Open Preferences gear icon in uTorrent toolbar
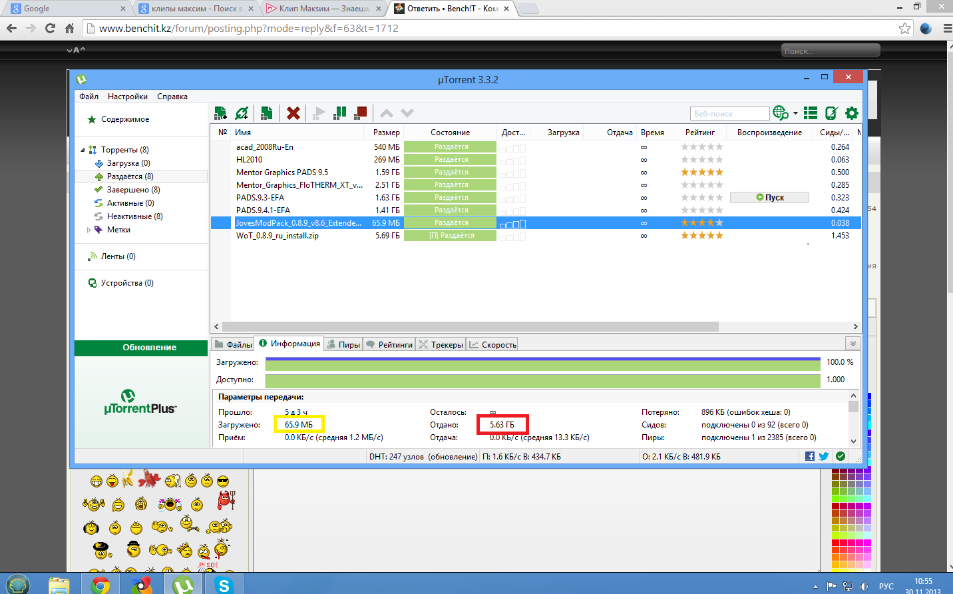 tap(852, 113)
